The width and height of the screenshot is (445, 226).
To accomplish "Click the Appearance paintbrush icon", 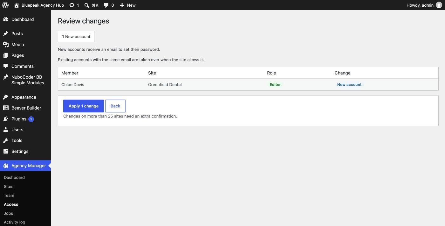I will [x=6, y=97].
